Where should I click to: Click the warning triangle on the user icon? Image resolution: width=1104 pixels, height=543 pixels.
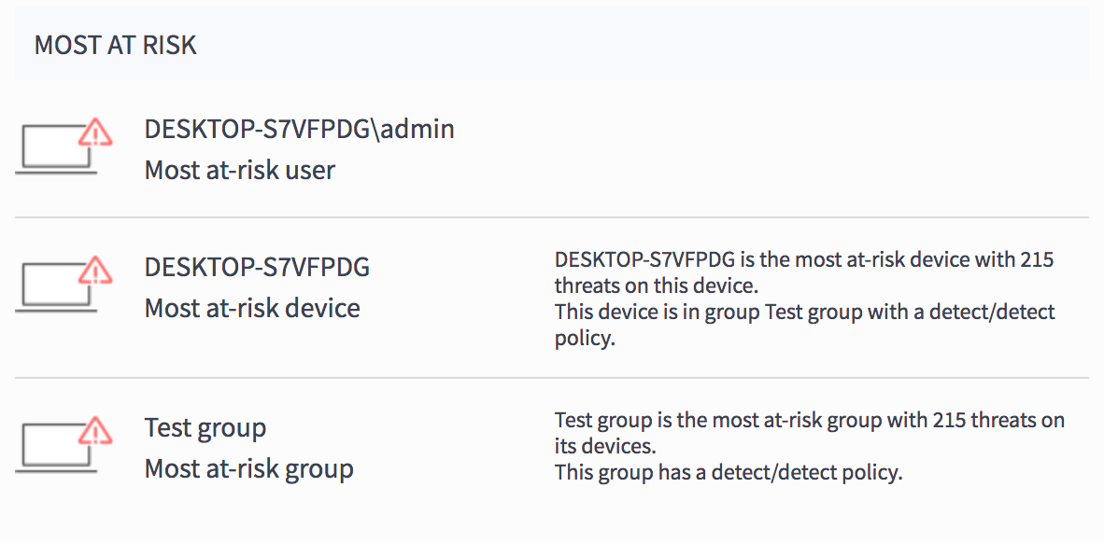95,132
